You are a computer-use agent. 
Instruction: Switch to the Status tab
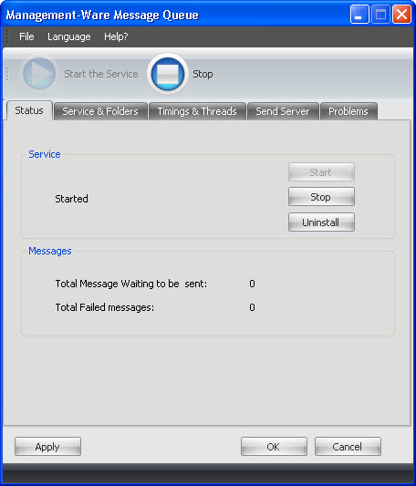pyautogui.click(x=29, y=110)
